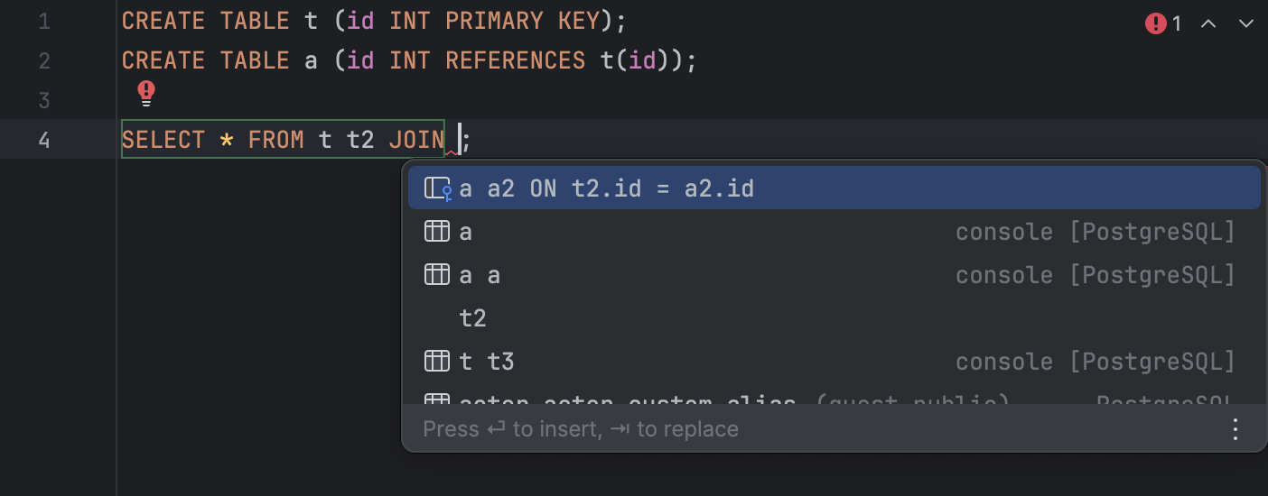Viewport: 1268px width, 496px height.
Task: Click 'REFERENCES' keyword on line 2
Action: click(x=515, y=60)
